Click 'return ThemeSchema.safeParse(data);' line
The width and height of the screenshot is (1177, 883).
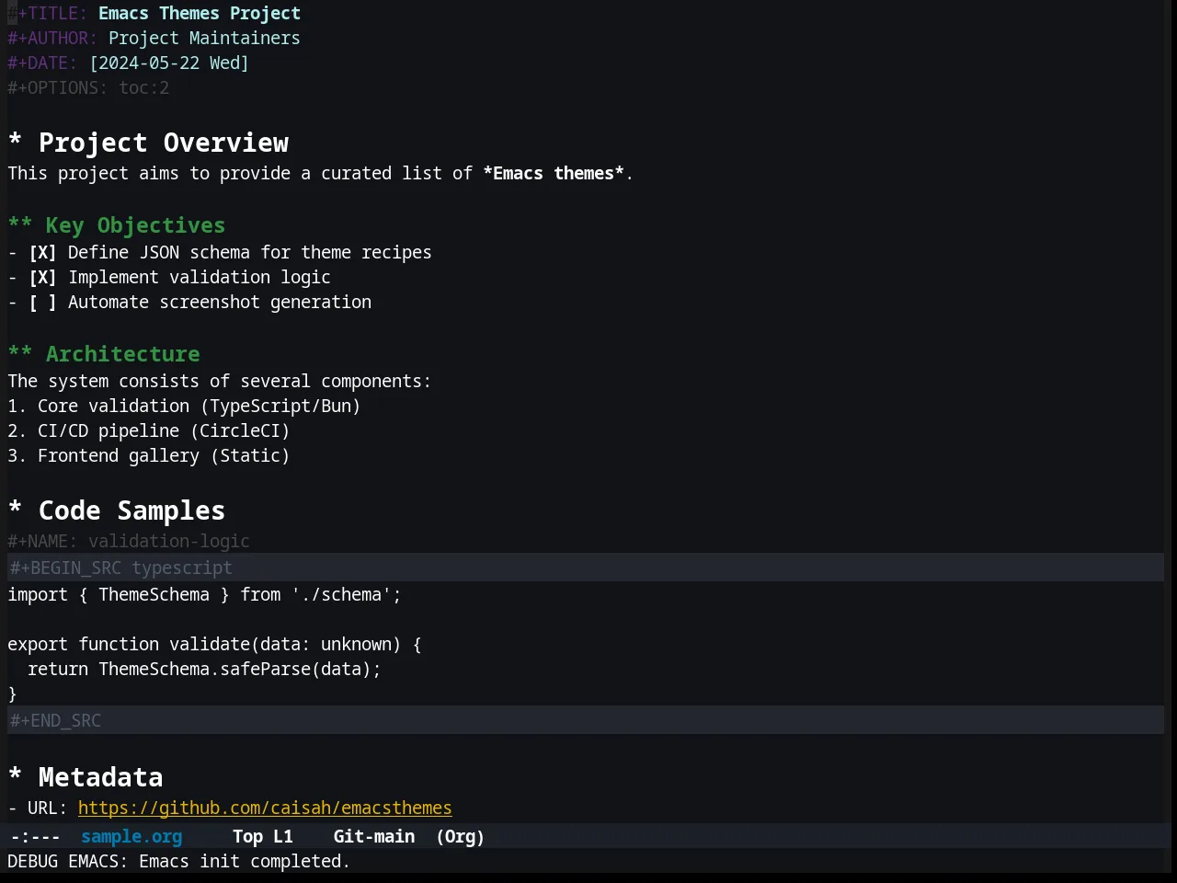click(x=204, y=669)
